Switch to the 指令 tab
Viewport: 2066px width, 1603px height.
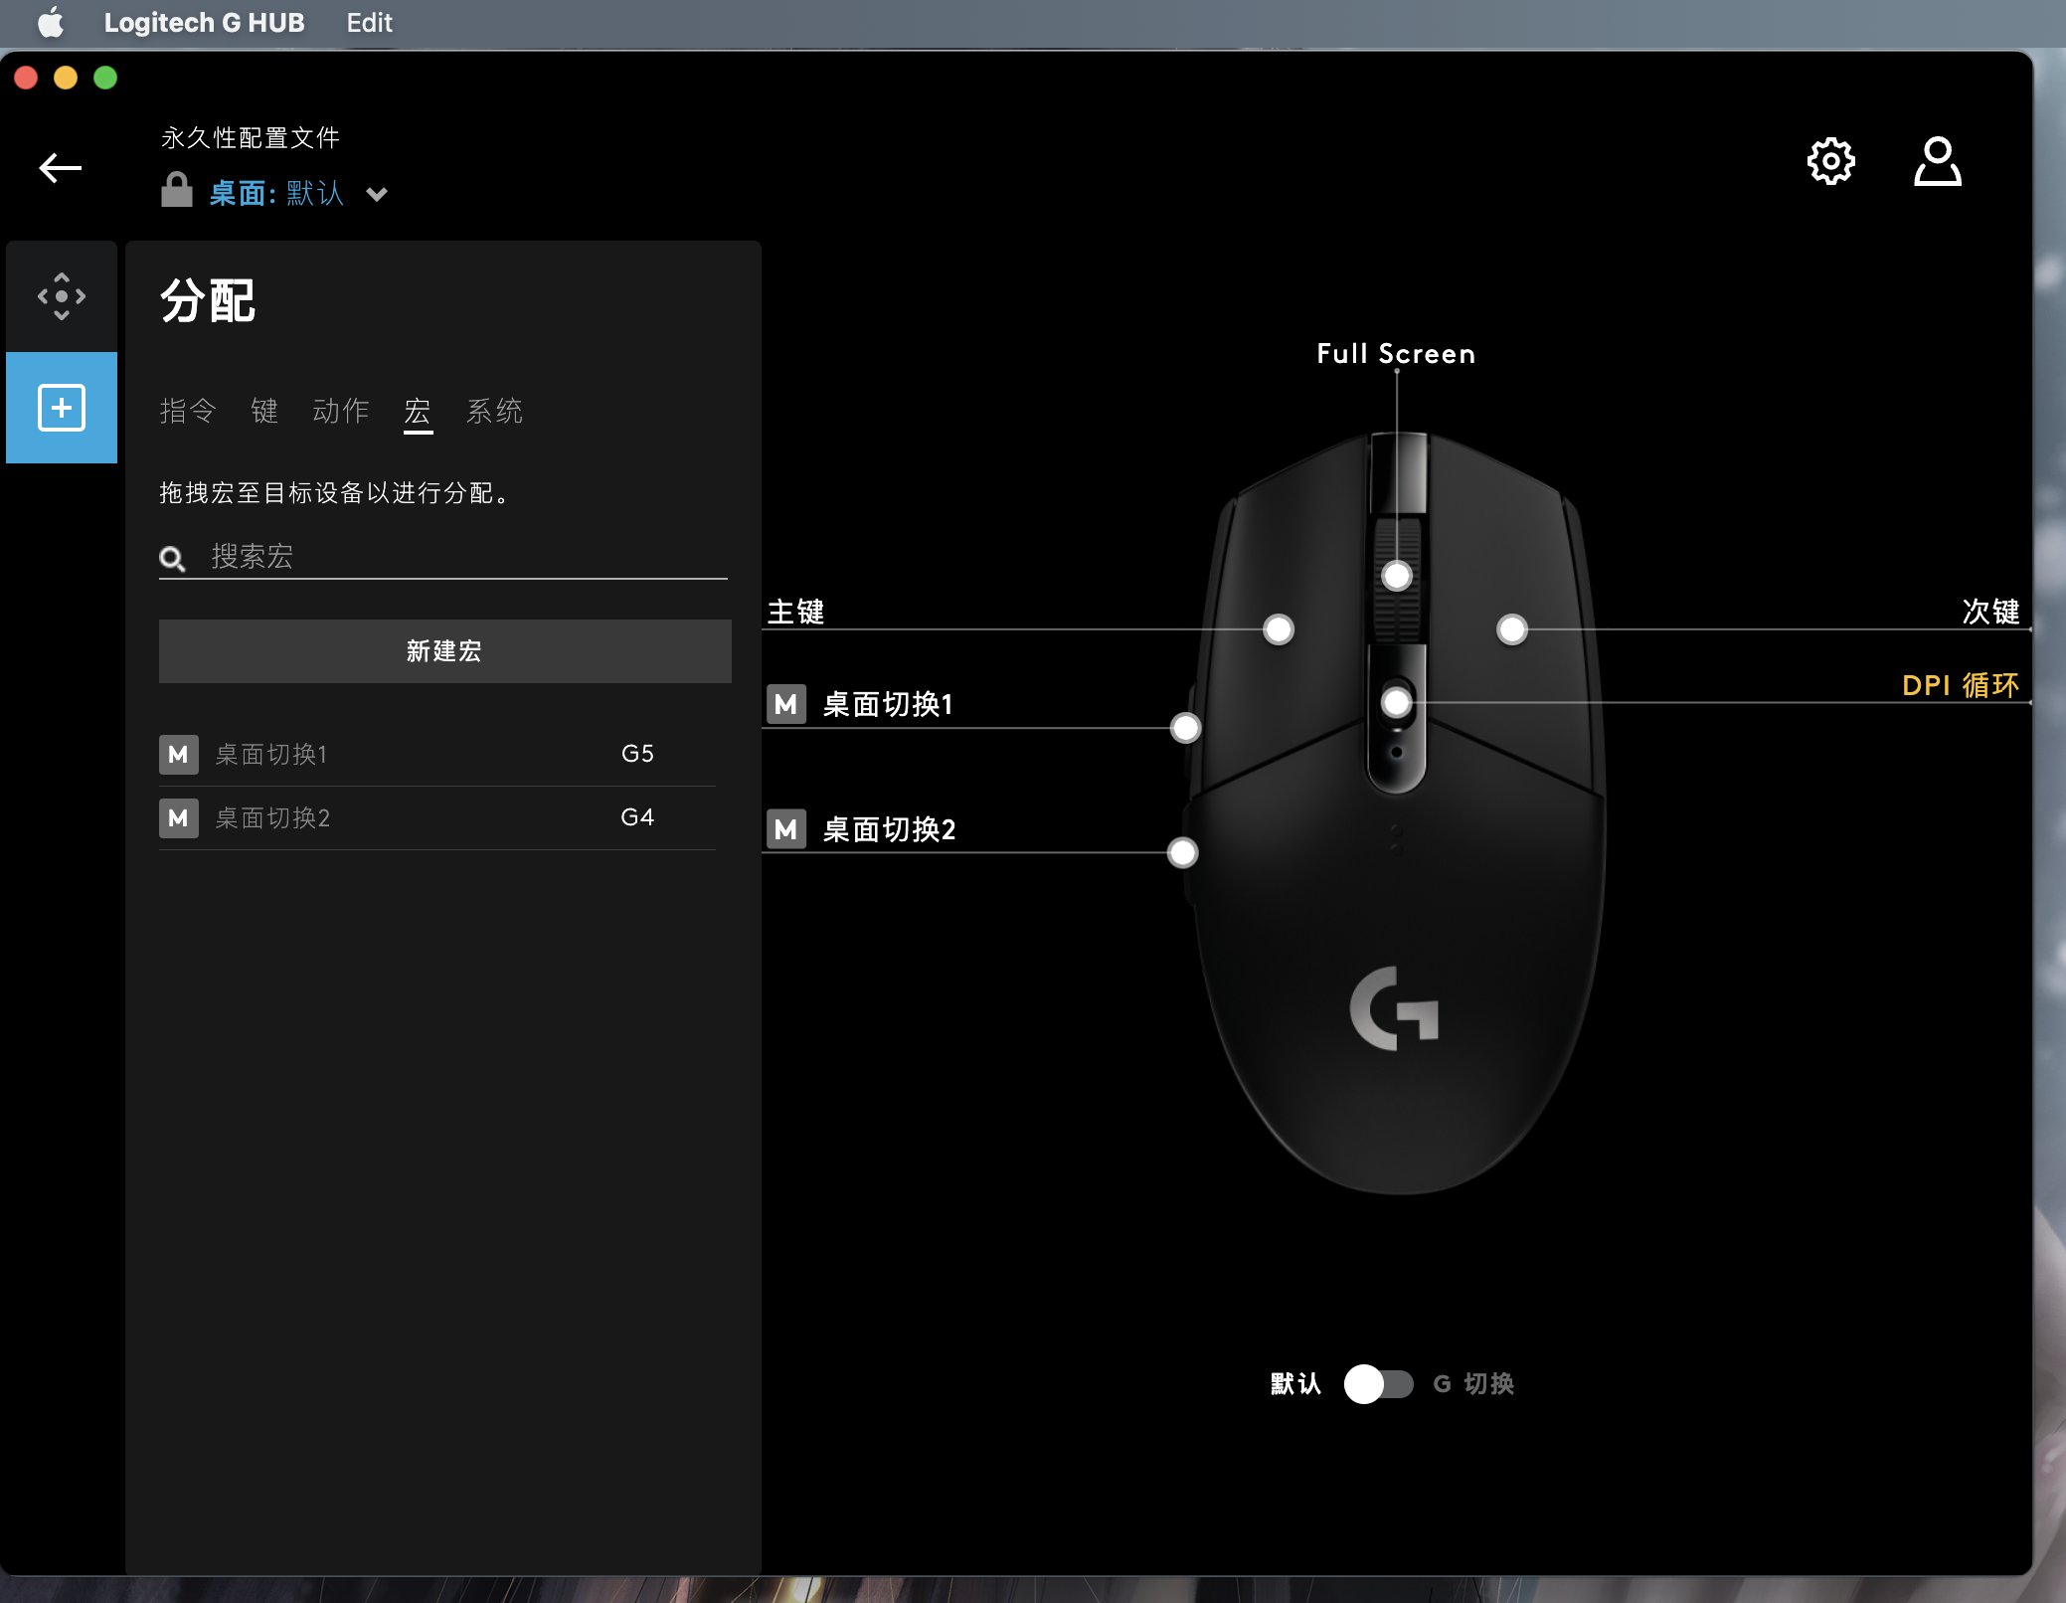188,411
